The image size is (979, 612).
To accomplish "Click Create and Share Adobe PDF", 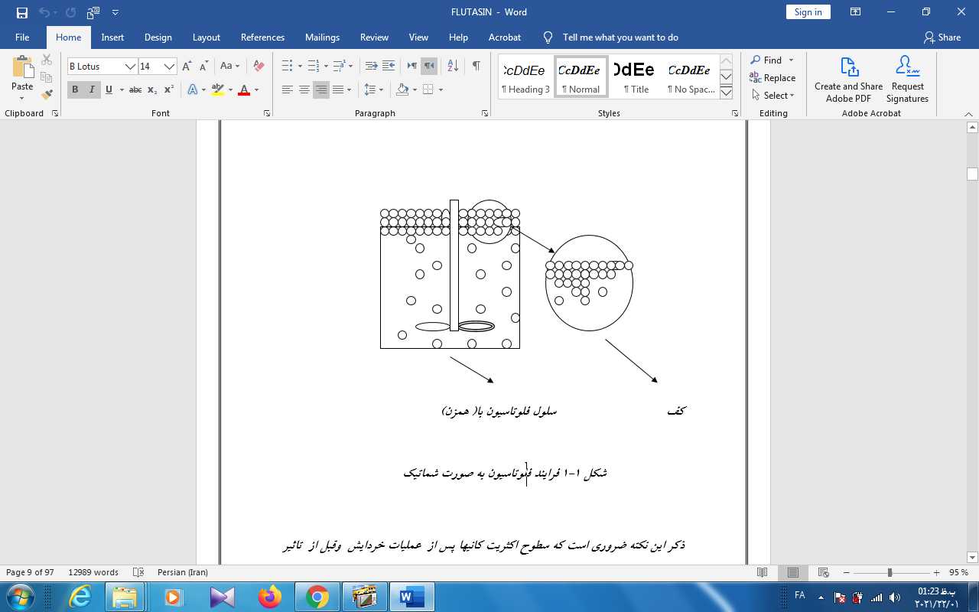I will click(x=848, y=79).
